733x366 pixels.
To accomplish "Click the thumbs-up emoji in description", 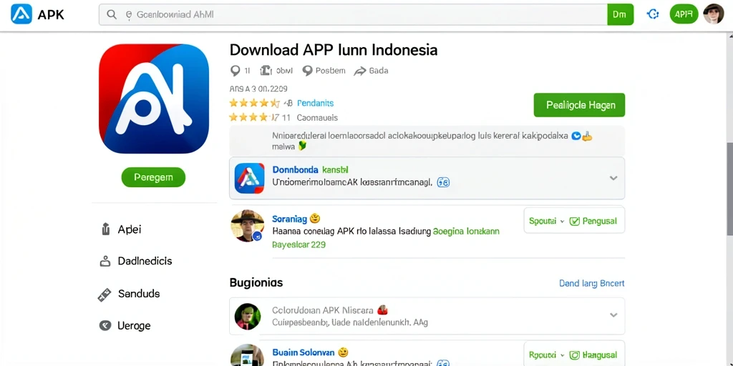I will 587,137.
